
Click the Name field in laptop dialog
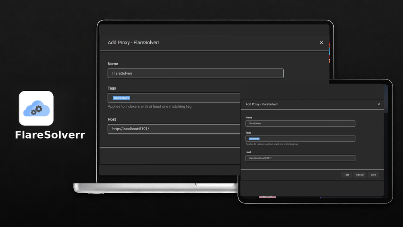click(x=195, y=73)
